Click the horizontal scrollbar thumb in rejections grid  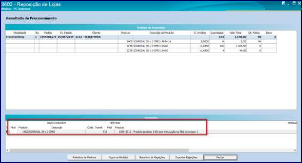pyautogui.click(x=99, y=150)
